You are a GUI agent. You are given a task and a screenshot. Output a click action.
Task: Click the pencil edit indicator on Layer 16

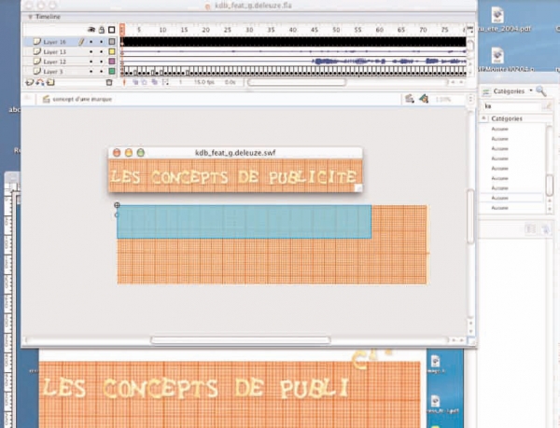click(x=81, y=42)
